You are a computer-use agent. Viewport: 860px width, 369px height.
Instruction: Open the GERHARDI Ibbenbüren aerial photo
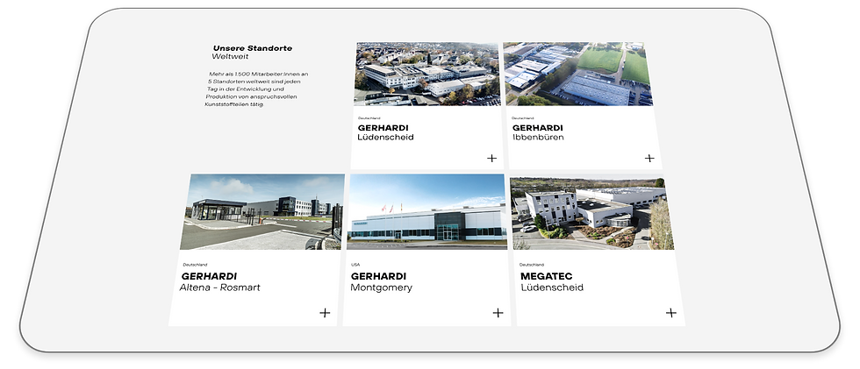coord(578,74)
